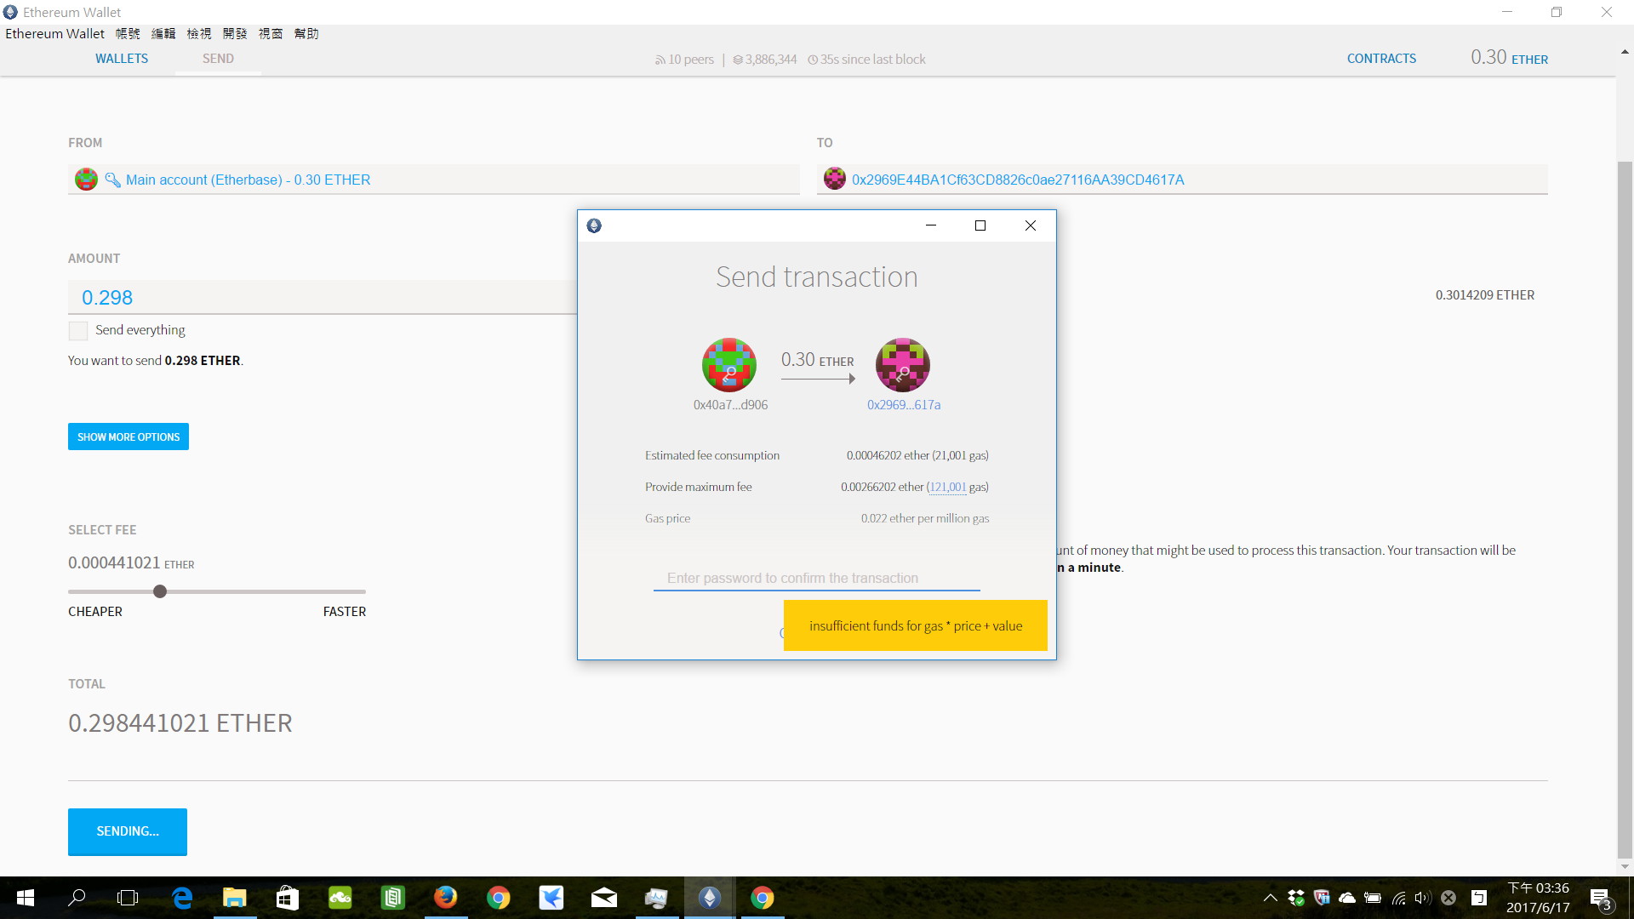Screen dimensions: 1634x919
Task: Click Enter password to confirm transaction field
Action: coord(817,578)
